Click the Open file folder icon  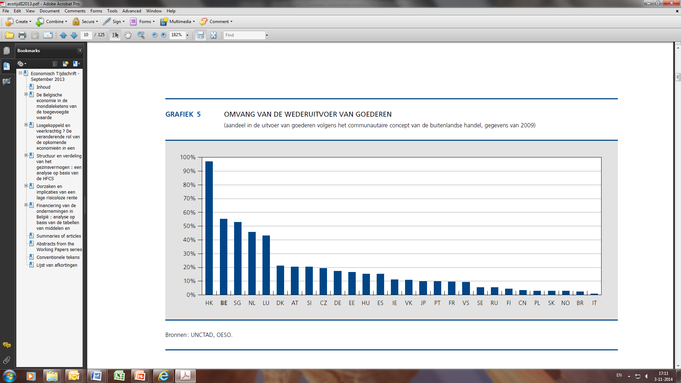[9, 35]
